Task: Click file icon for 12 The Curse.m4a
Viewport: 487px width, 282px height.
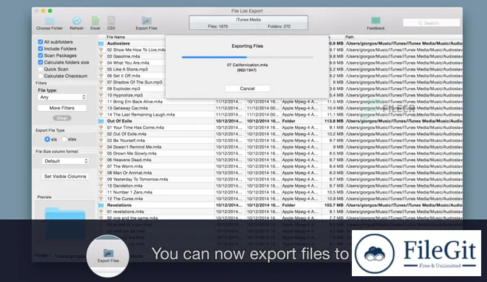Action: [101, 199]
